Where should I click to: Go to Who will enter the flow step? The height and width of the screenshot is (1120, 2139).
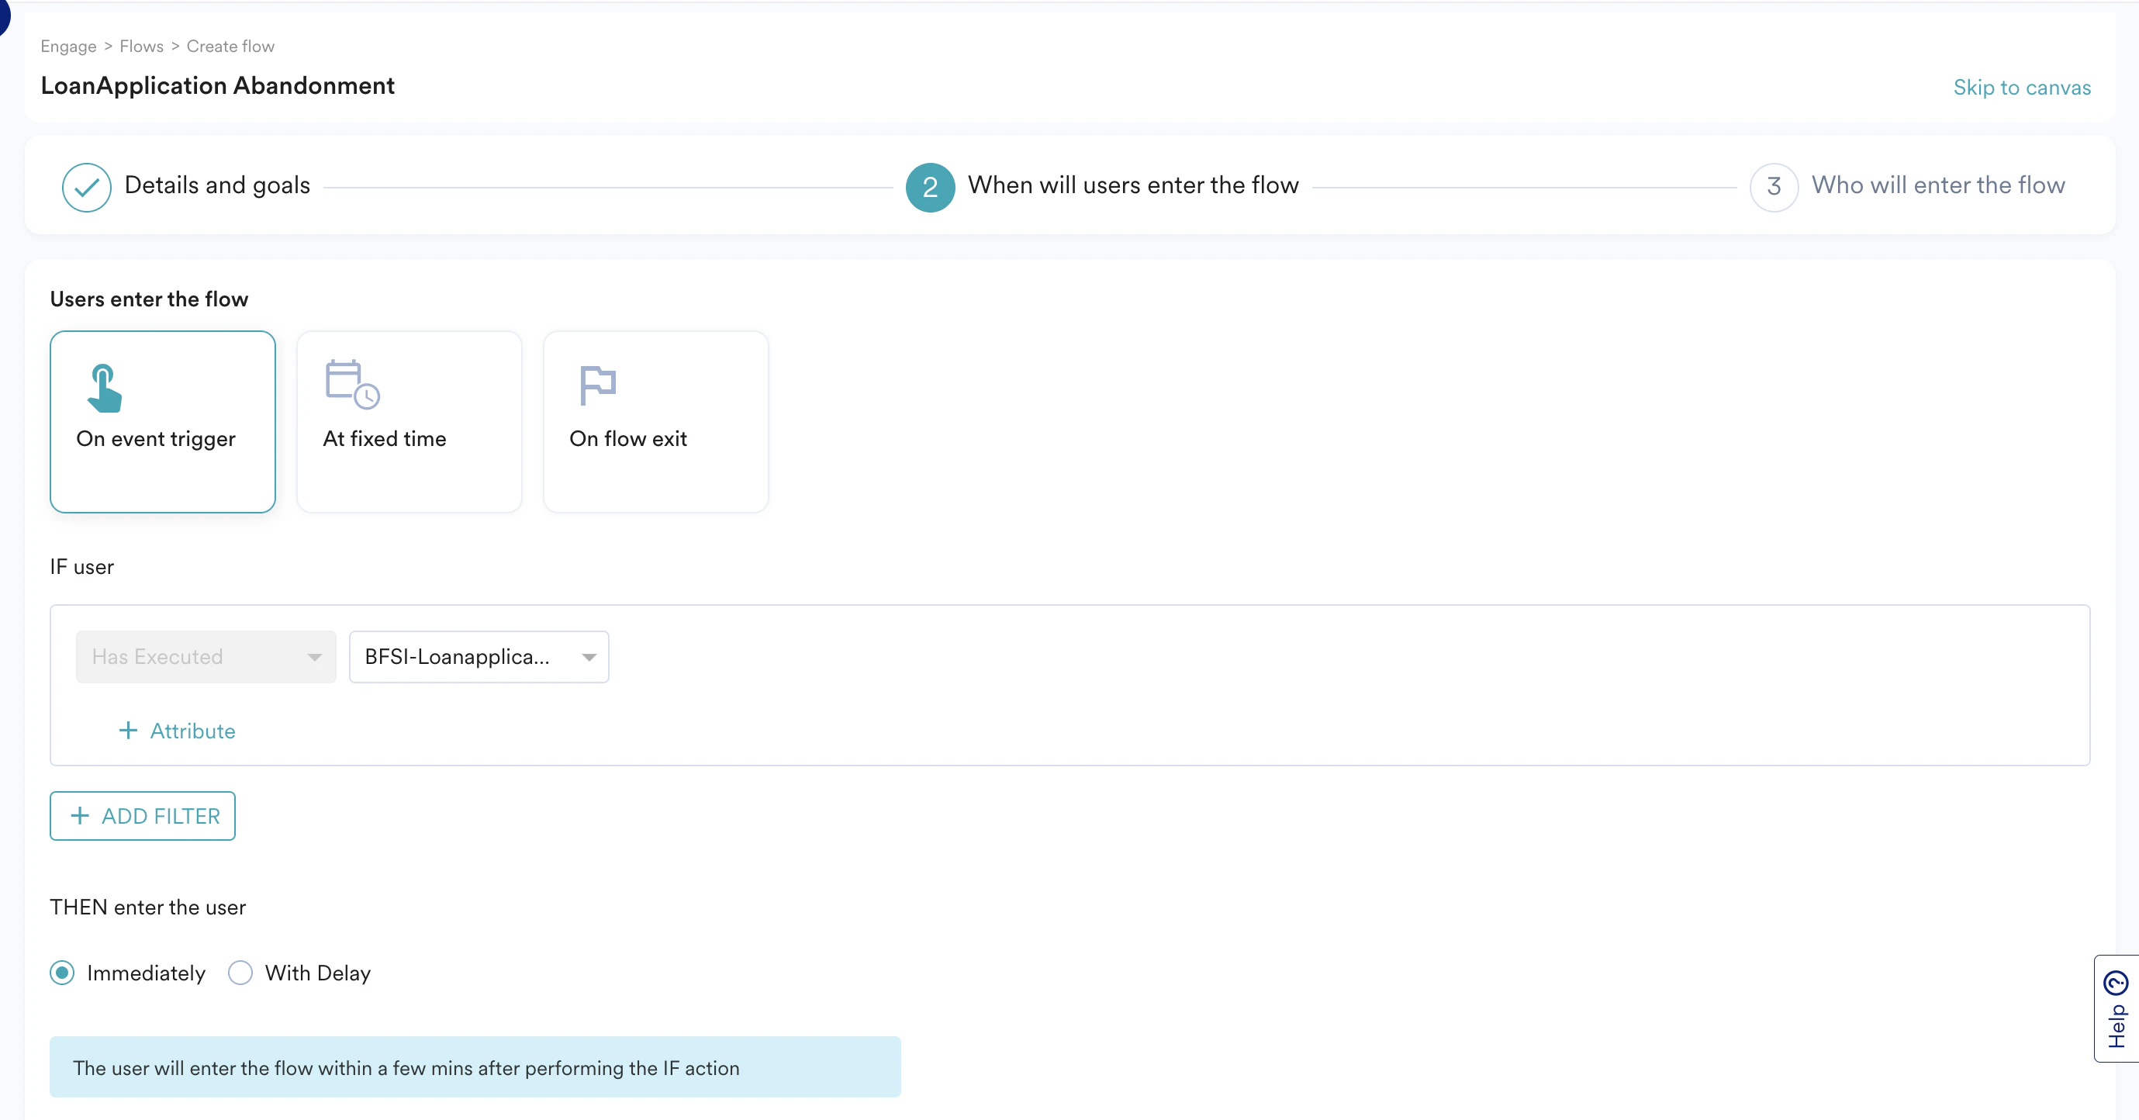(x=1937, y=185)
